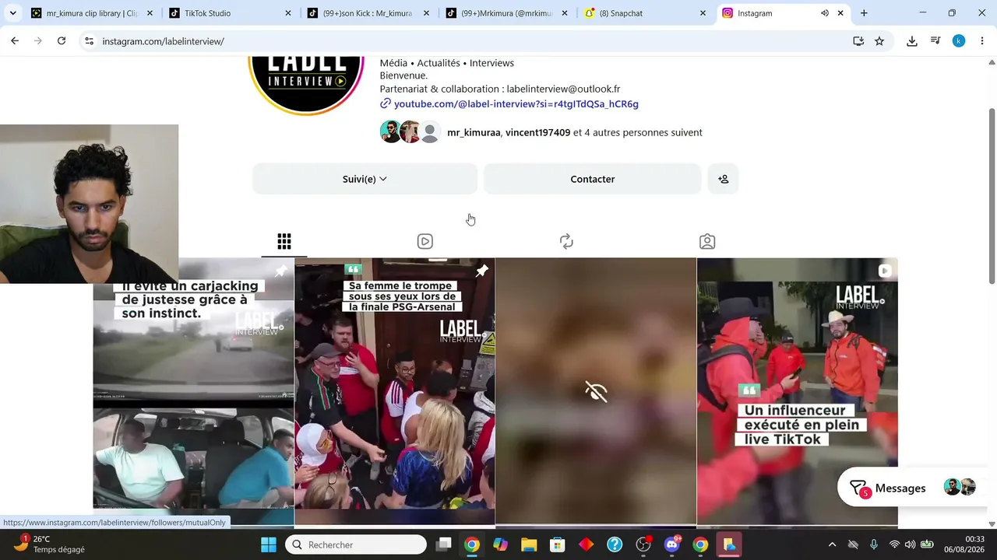The image size is (997, 560).
Task: Switch to the Snapchat browser tab
Action: click(646, 13)
